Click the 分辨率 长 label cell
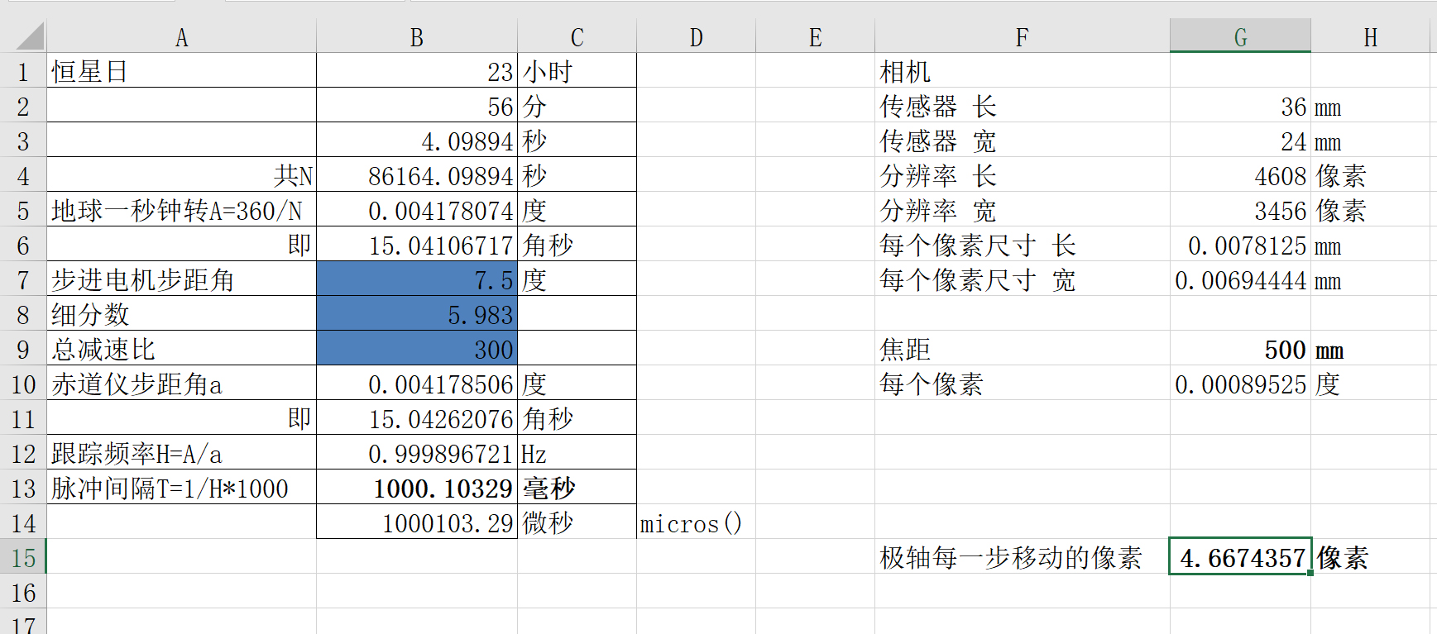Viewport: 1437px width, 634px height. pyautogui.click(x=1023, y=175)
